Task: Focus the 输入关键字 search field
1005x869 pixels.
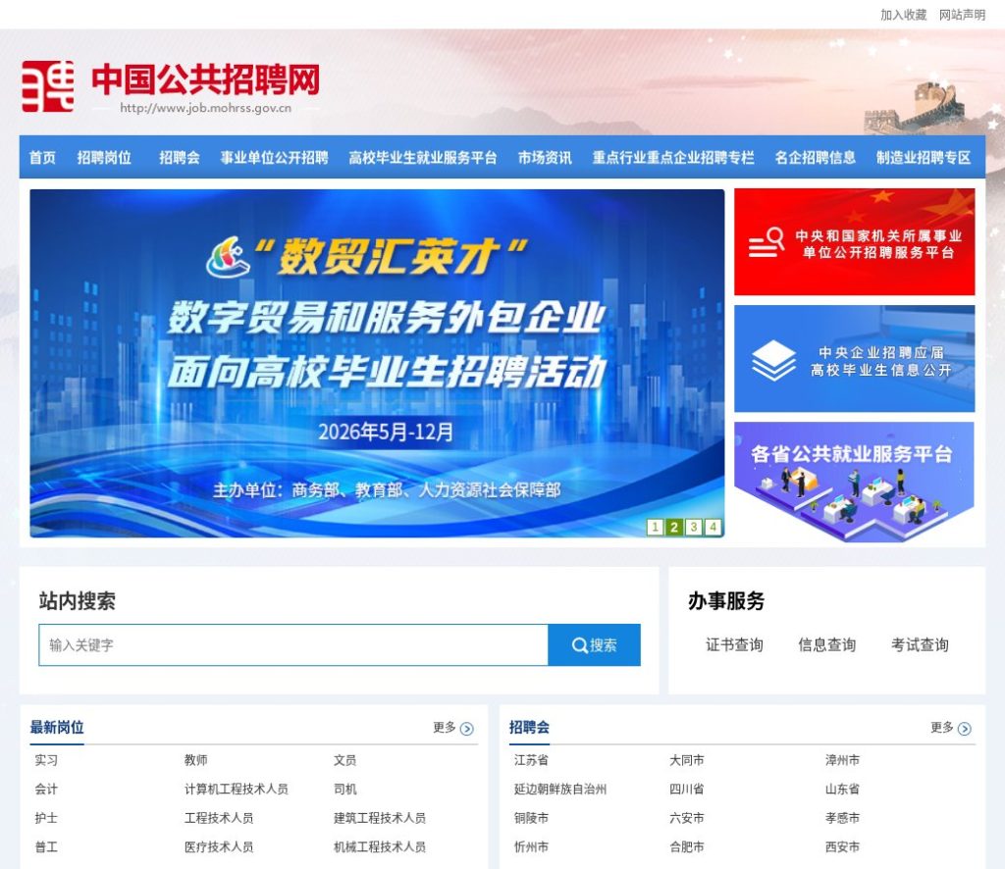Action: (292, 644)
